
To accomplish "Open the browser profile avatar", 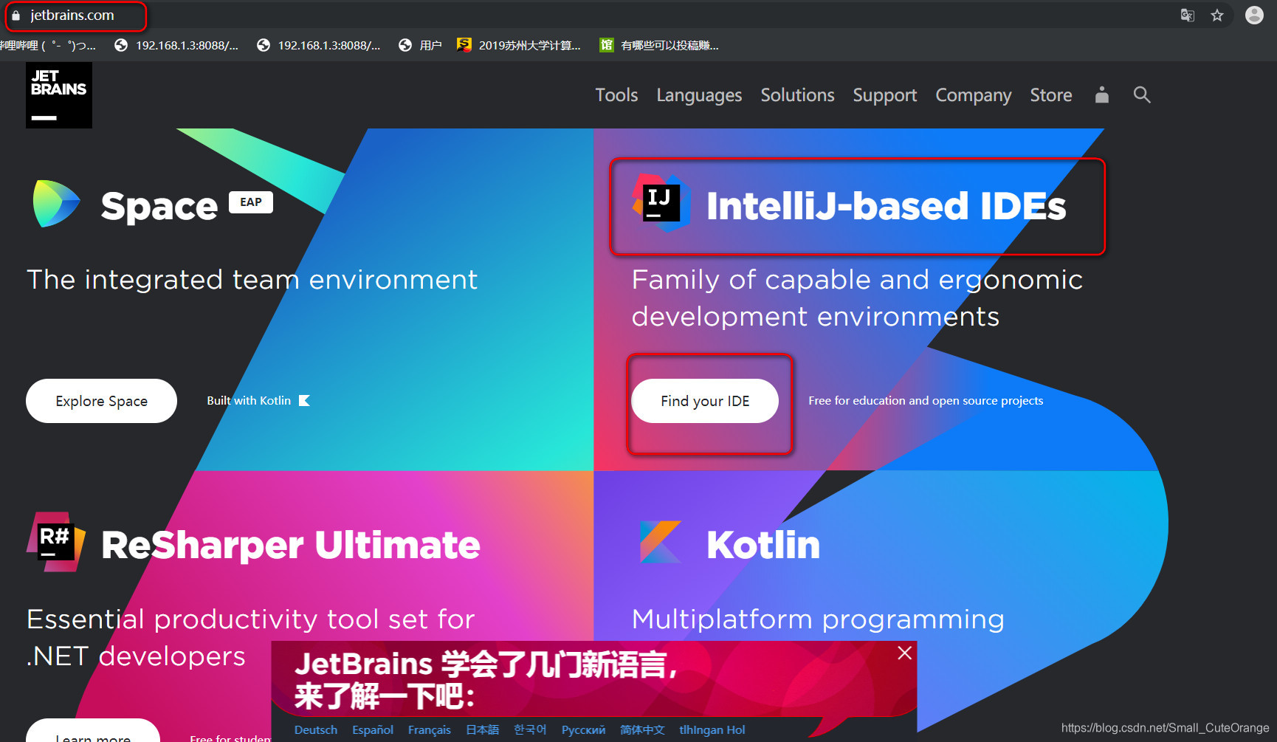I will click(1254, 16).
